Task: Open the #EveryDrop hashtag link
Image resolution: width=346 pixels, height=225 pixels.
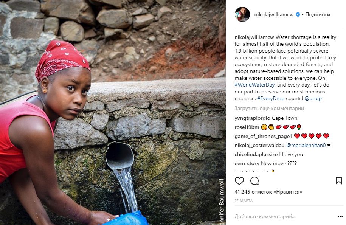Action: click(270, 98)
